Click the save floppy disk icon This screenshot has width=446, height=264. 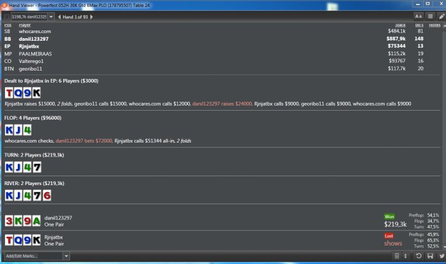430,256
